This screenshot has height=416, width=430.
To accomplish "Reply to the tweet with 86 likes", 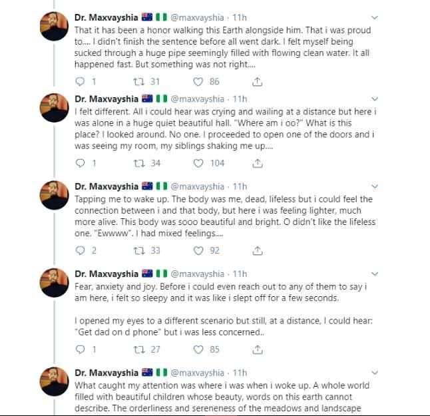I will (x=81, y=82).
